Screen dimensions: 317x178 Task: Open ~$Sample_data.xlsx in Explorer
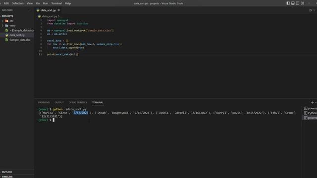tap(22, 31)
